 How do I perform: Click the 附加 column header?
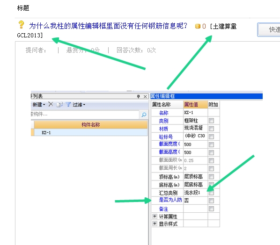pyautogui.click(x=214, y=104)
